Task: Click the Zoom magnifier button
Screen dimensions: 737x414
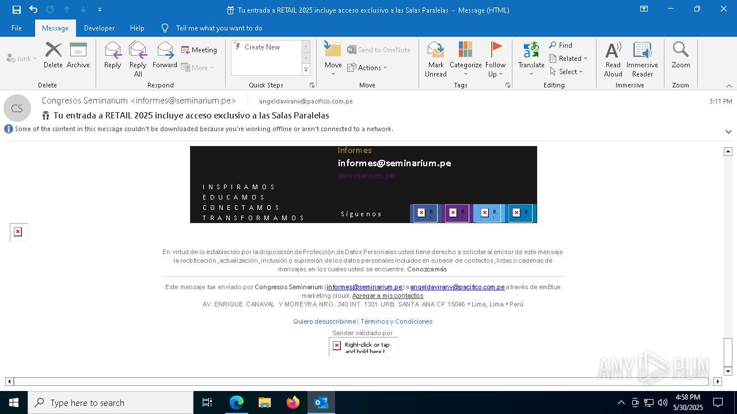Action: pos(681,55)
